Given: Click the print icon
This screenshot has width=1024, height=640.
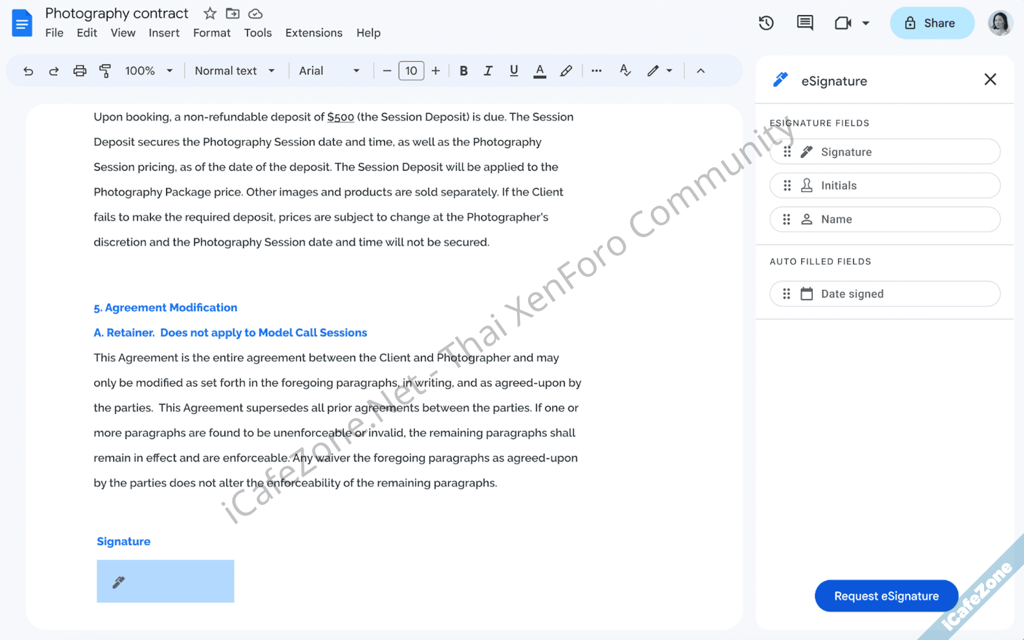Looking at the screenshot, I should (80, 71).
